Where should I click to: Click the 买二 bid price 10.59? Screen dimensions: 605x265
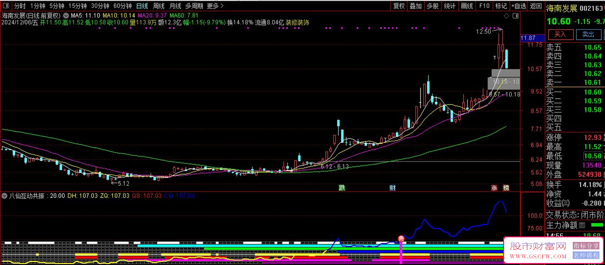pyautogui.click(x=592, y=101)
